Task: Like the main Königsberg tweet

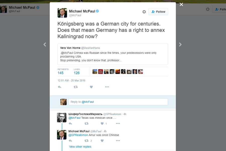Action: click(91, 87)
